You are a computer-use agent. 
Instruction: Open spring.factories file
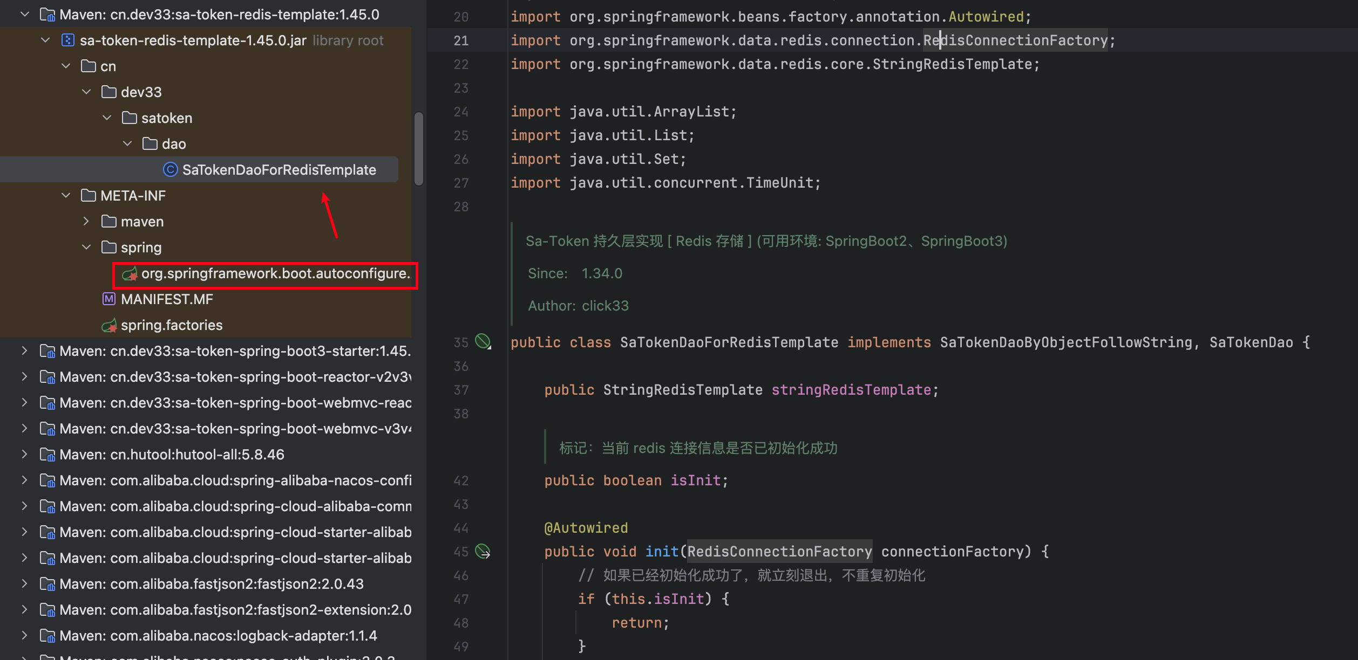point(172,325)
